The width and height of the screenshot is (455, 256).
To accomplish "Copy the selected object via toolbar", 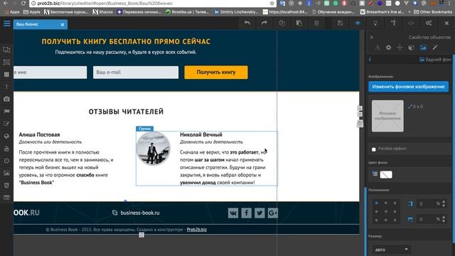I will [282, 23].
